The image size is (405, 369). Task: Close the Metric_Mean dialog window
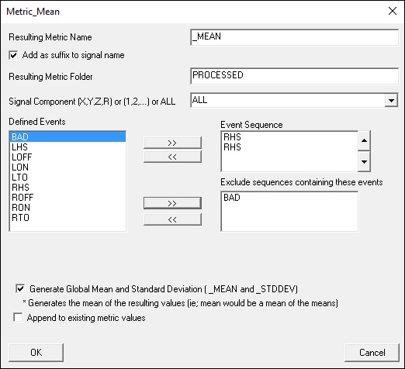[393, 11]
